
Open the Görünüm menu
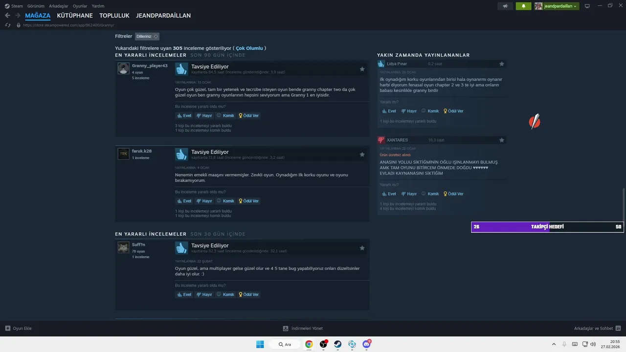(x=36, y=6)
